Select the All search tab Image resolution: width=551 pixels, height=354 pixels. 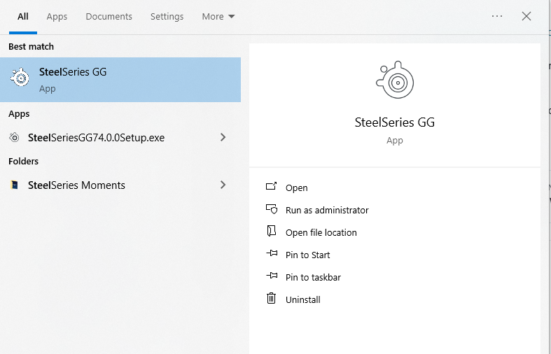[23, 16]
